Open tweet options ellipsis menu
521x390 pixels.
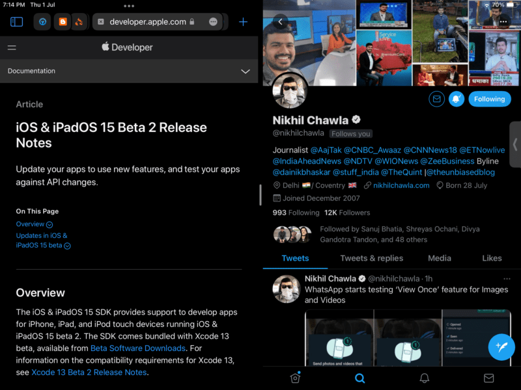[x=507, y=279]
